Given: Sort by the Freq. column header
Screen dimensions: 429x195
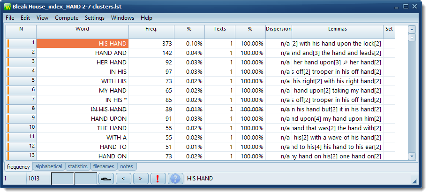Looking at the screenshot, I should pos(151,32).
